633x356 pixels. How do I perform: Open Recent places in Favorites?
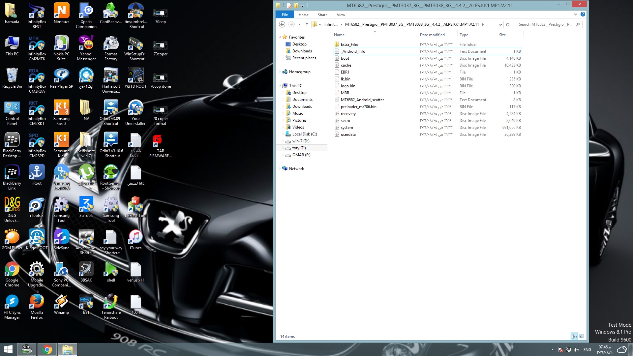click(304, 58)
